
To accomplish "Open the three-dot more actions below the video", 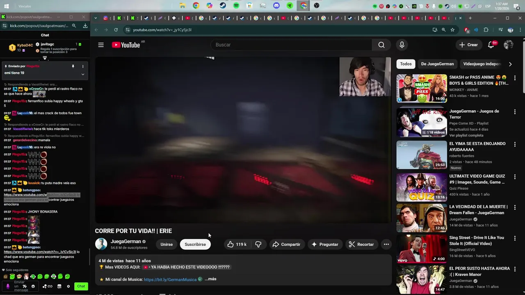I will pyautogui.click(x=386, y=244).
